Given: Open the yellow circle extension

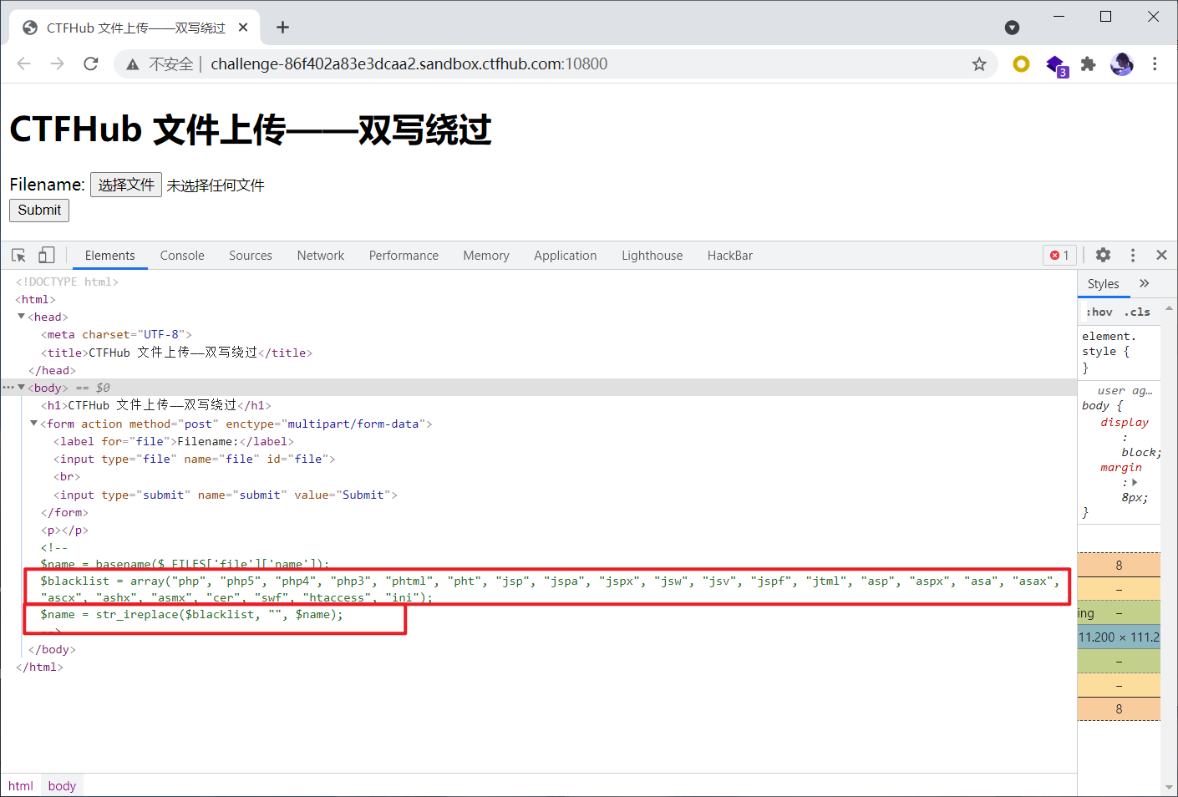Looking at the screenshot, I should [x=1021, y=63].
